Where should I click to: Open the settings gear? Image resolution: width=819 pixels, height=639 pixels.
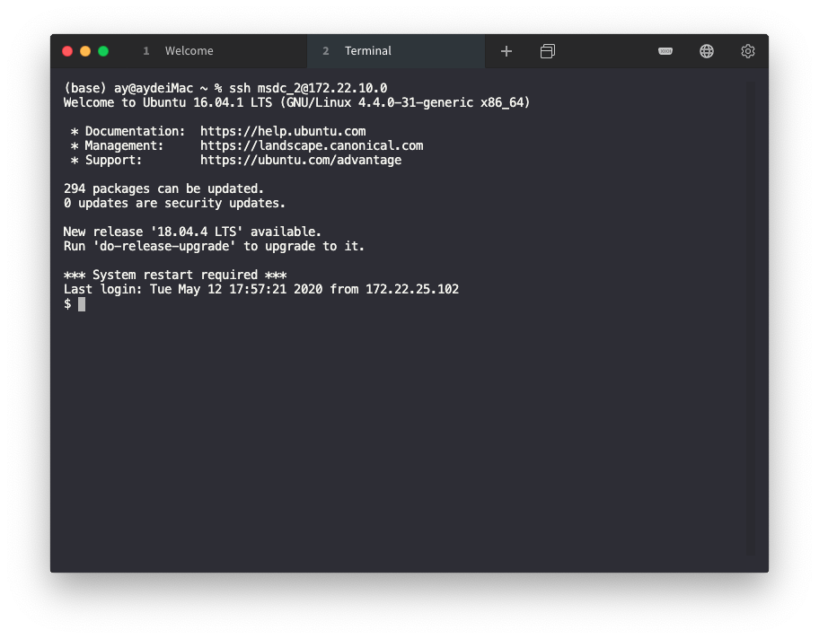748,51
